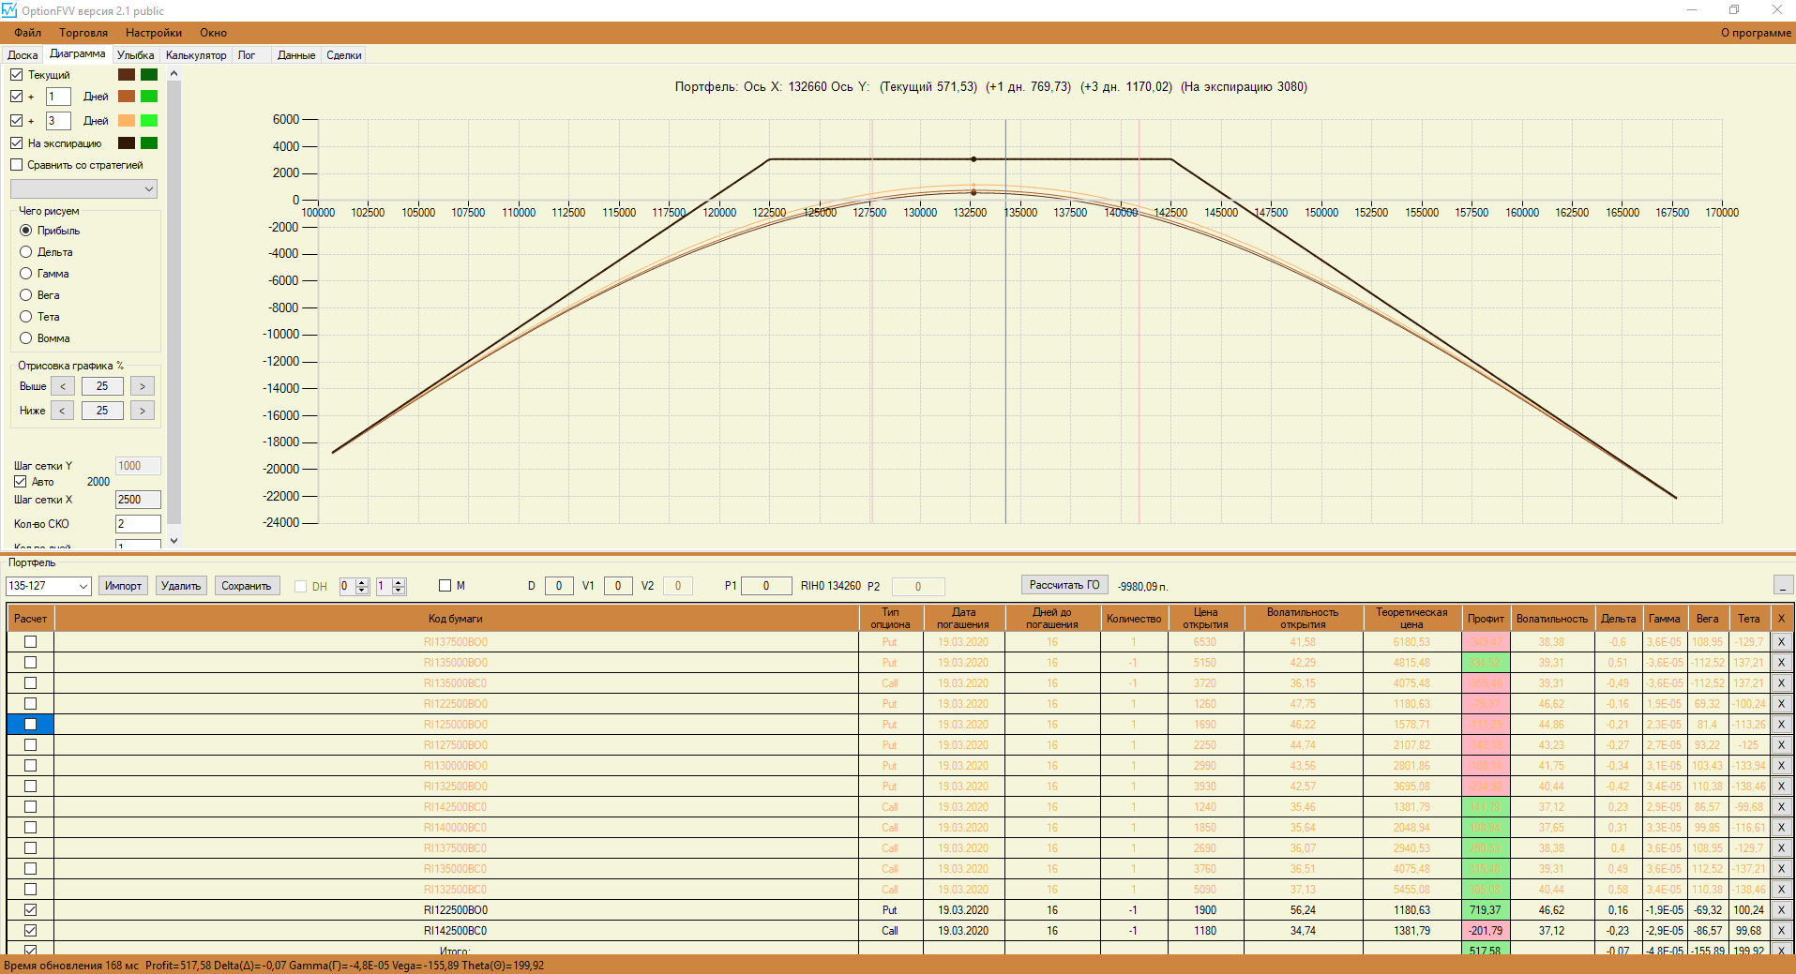
Task: Toggle the Текущий curve checkbox
Action: tap(16, 75)
